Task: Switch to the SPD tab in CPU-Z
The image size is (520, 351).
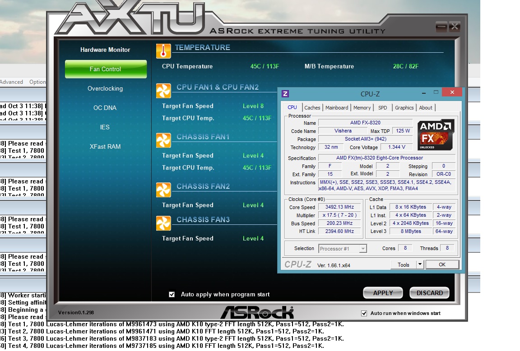Action: 383,108
